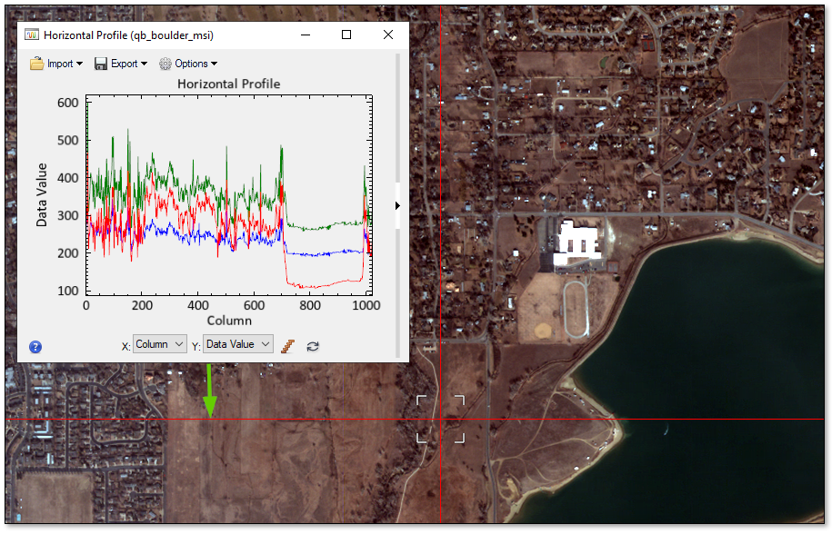Click the floppy disk Export icon
The width and height of the screenshot is (832, 534).
tap(101, 64)
